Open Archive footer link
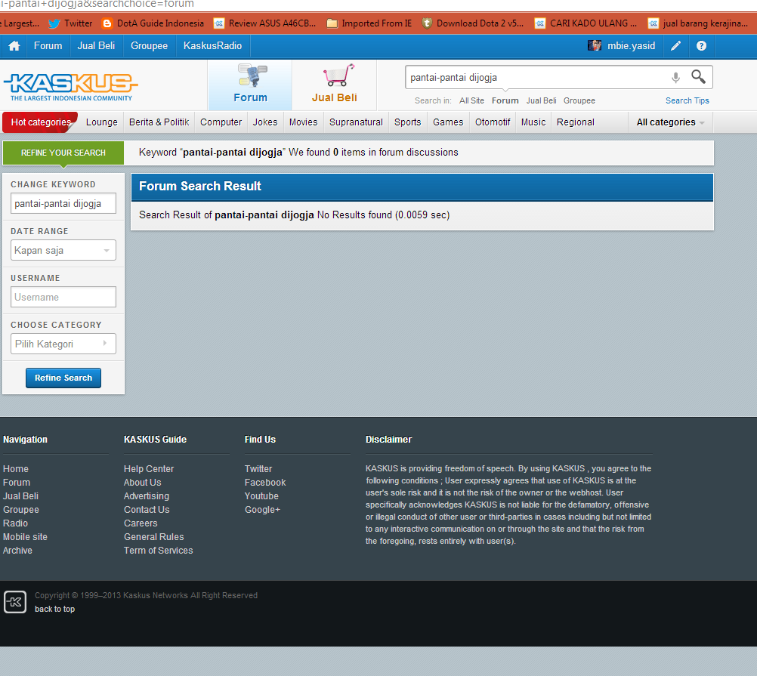Viewport: 757px width, 676px height. click(17, 550)
